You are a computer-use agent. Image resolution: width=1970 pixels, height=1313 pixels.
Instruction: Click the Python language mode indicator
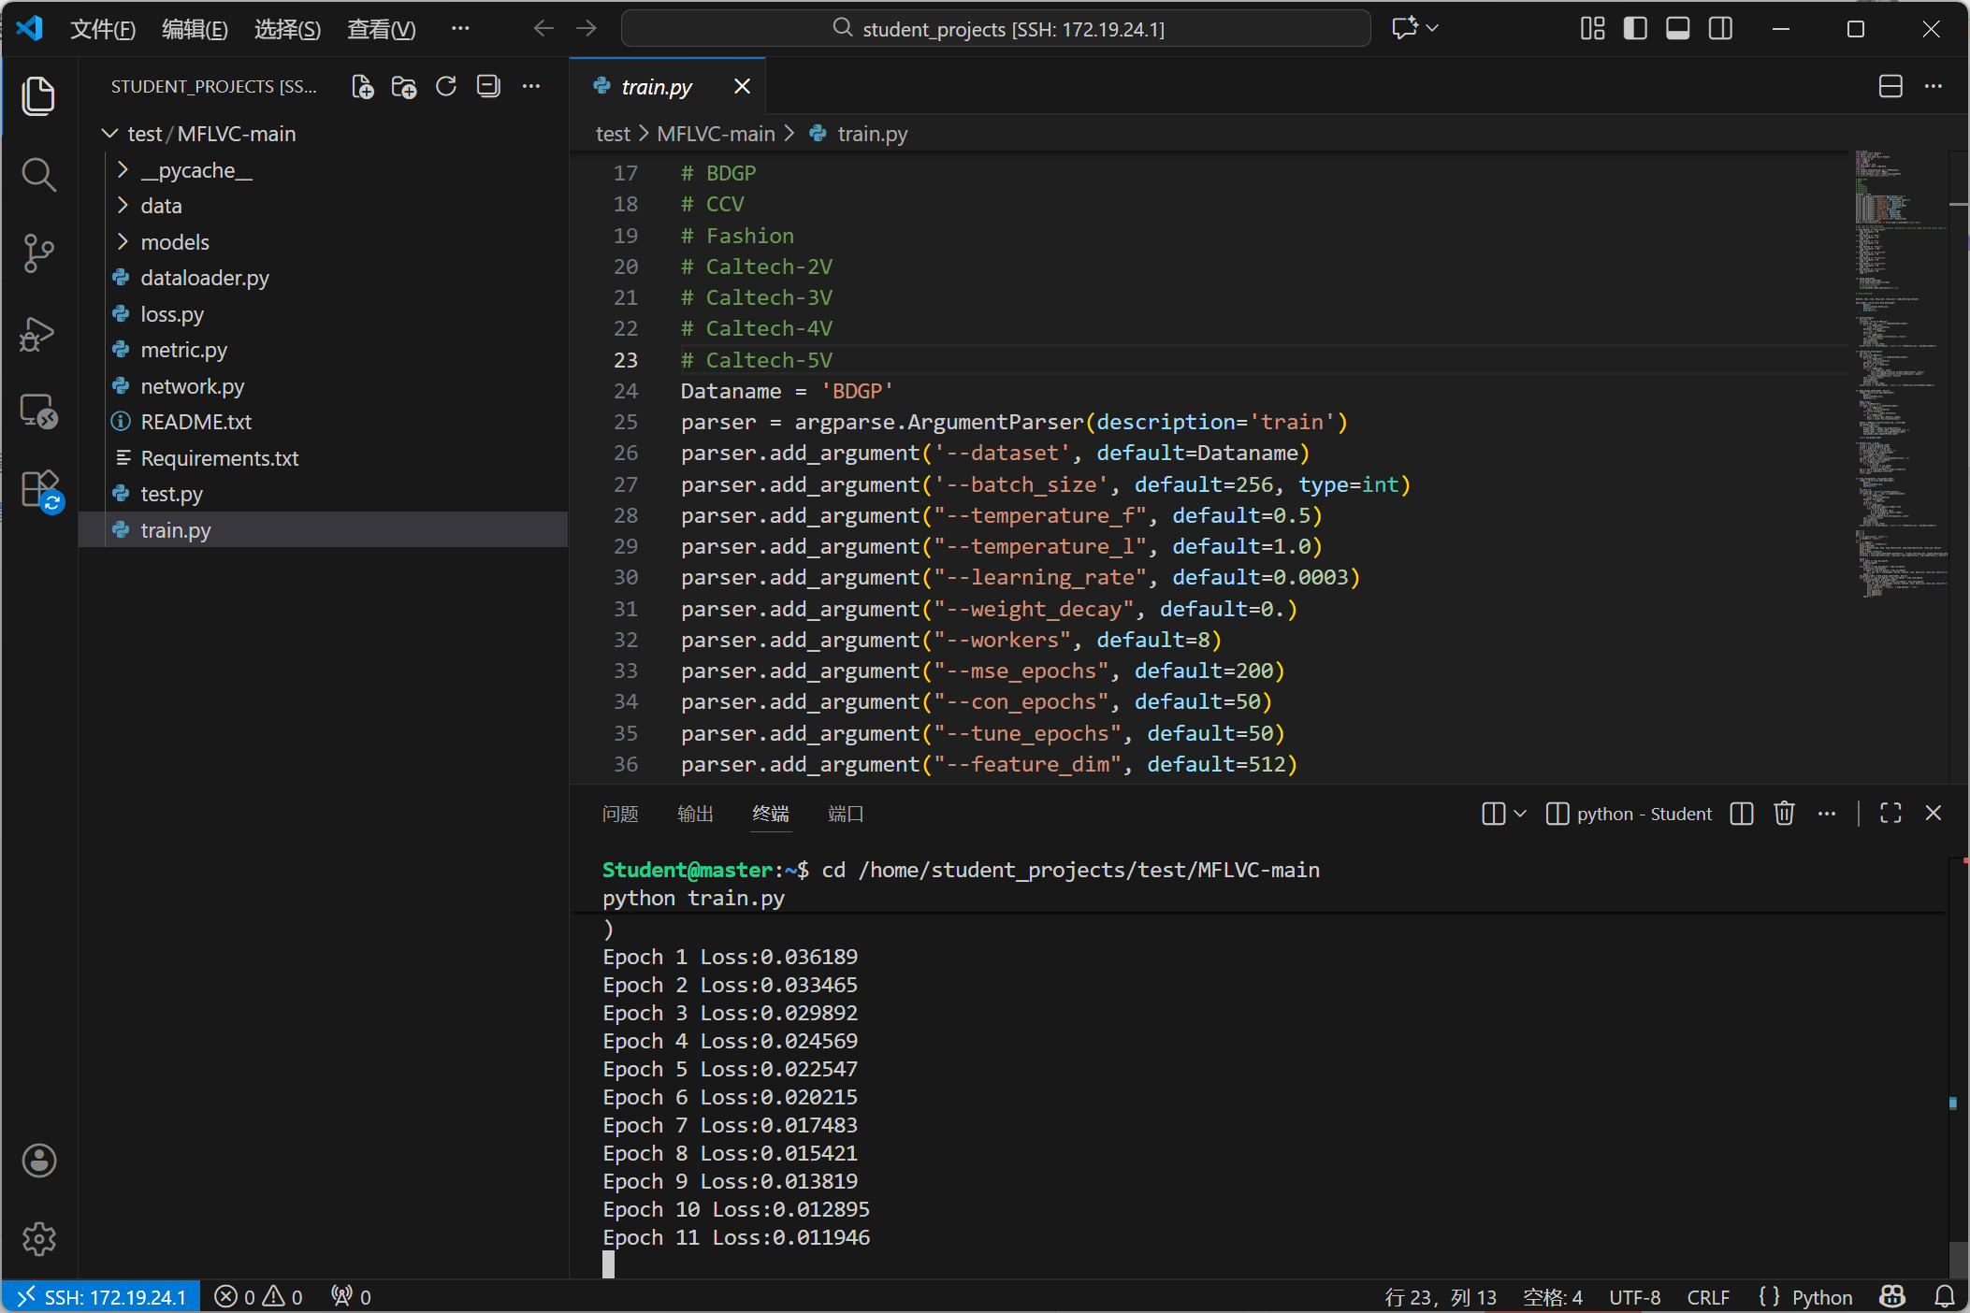pos(1821,1297)
